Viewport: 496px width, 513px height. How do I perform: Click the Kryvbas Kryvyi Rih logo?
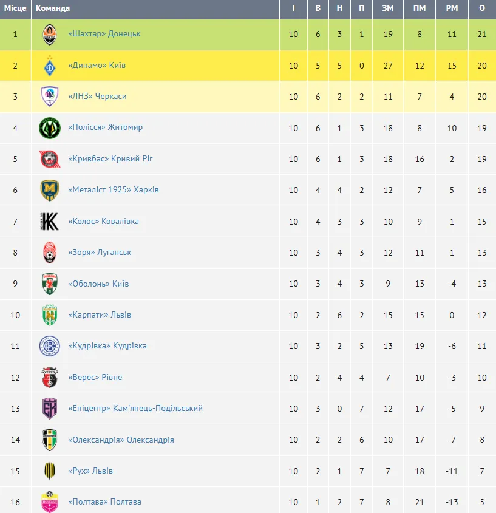click(50, 159)
